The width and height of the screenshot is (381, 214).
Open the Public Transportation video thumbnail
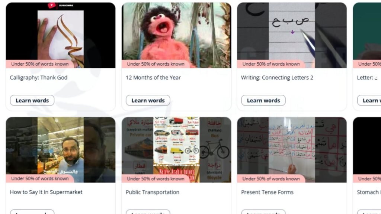[176, 150]
